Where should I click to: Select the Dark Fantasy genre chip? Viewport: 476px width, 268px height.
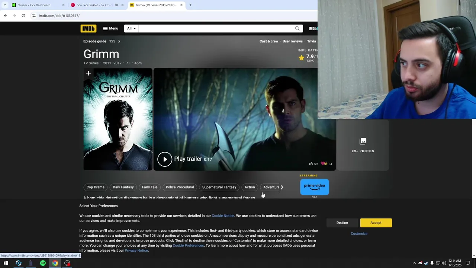(123, 187)
